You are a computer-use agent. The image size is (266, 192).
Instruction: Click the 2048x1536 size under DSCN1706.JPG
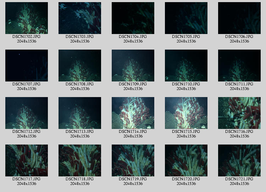pyautogui.click(x=239, y=41)
